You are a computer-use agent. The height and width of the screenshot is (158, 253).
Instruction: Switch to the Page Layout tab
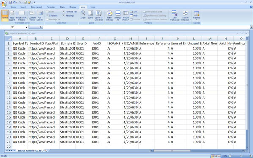pyautogui.click(x=36, y=7)
